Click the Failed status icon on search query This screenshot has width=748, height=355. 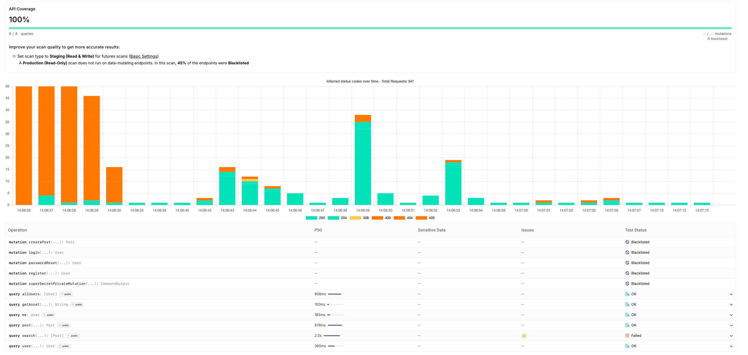click(x=627, y=336)
